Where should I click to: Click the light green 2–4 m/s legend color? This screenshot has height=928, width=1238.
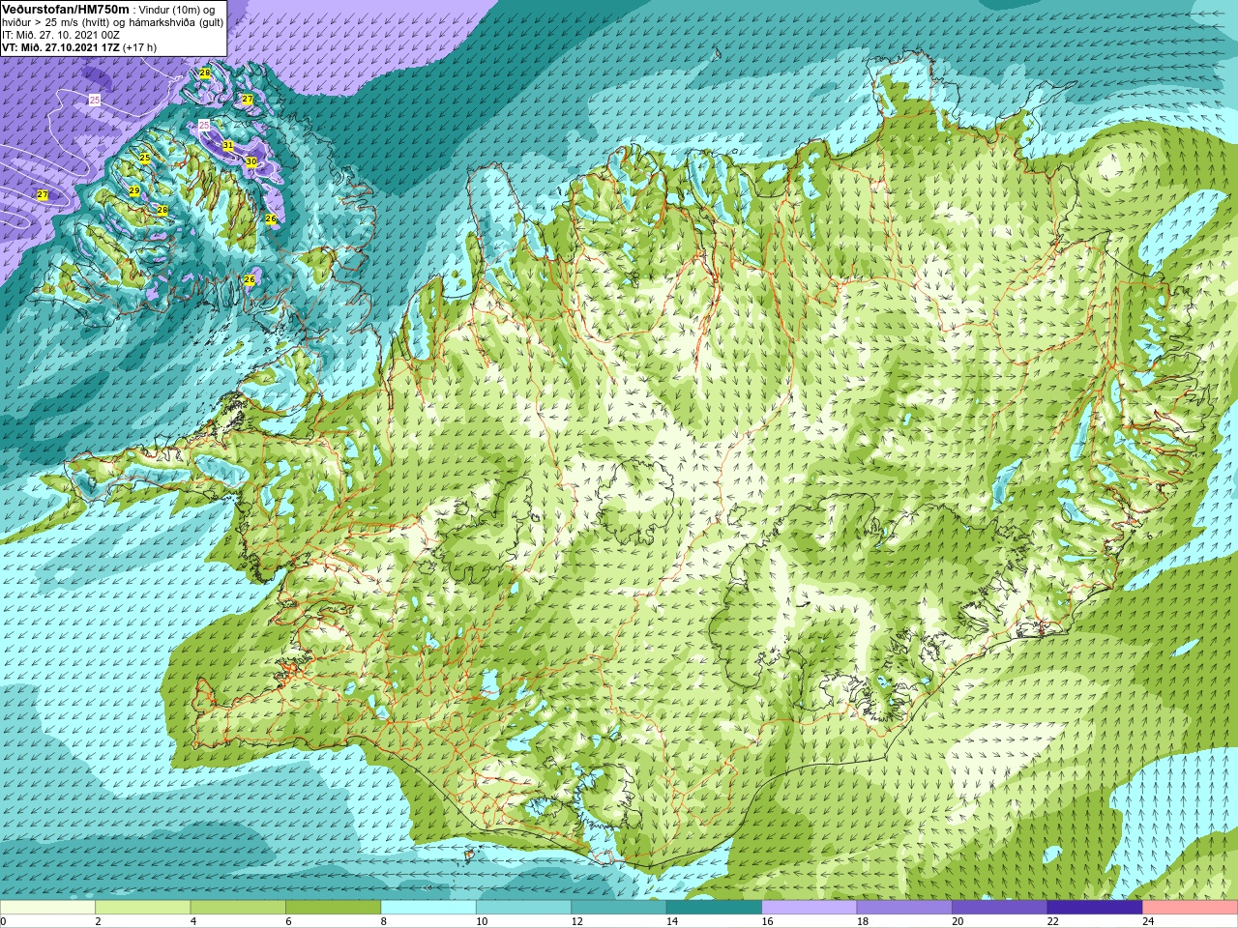(142, 907)
